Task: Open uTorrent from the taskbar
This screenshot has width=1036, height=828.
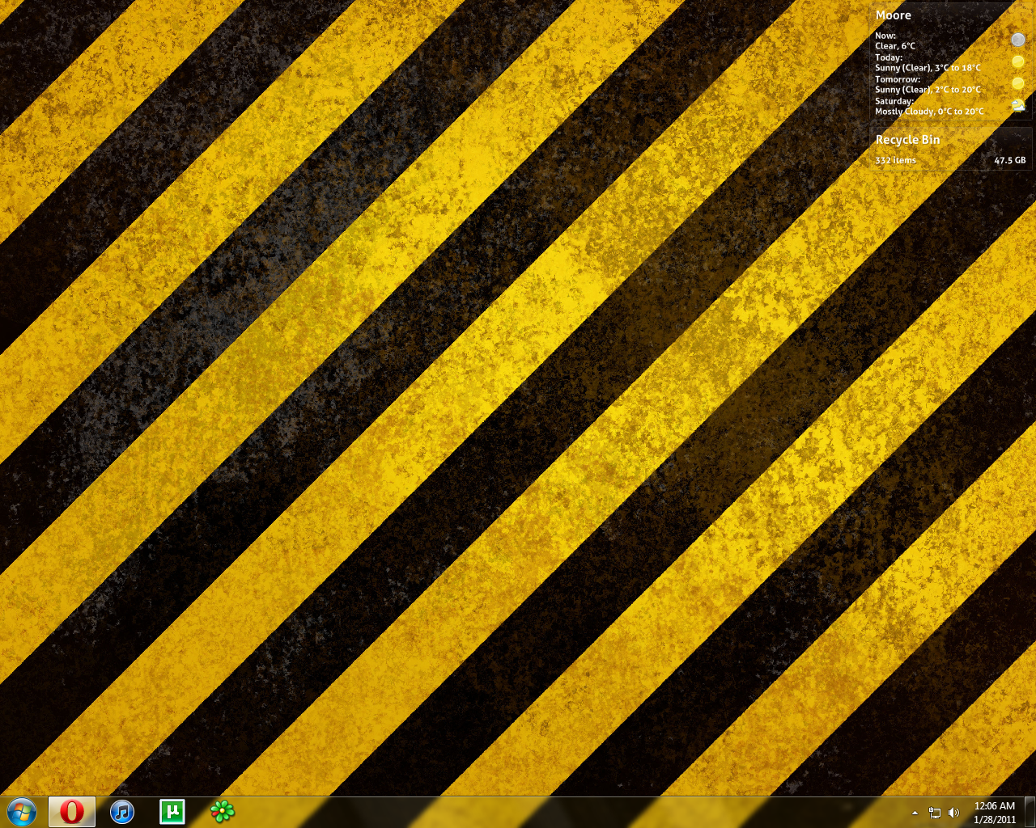Action: [x=172, y=812]
